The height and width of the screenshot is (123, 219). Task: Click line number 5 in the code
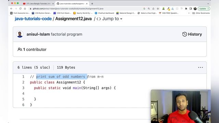click(x=23, y=99)
